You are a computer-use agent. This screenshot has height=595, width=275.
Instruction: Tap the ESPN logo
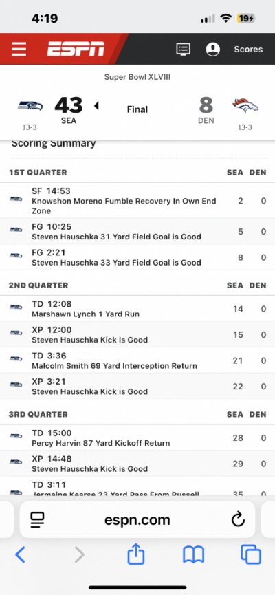click(x=76, y=49)
